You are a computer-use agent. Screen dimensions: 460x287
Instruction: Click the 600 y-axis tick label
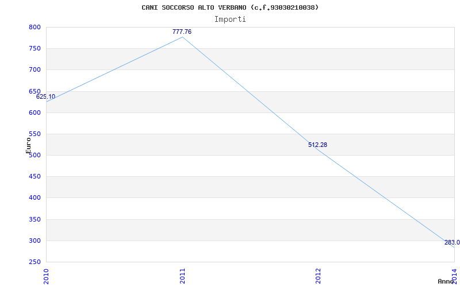point(34,113)
